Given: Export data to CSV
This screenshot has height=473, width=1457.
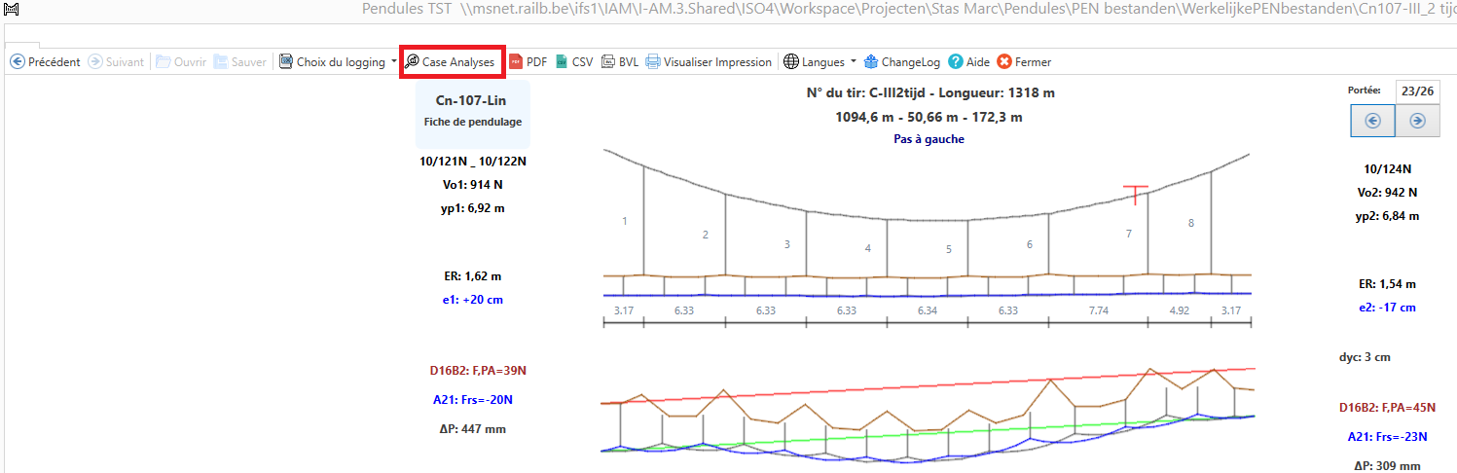Looking at the screenshot, I should (x=573, y=61).
